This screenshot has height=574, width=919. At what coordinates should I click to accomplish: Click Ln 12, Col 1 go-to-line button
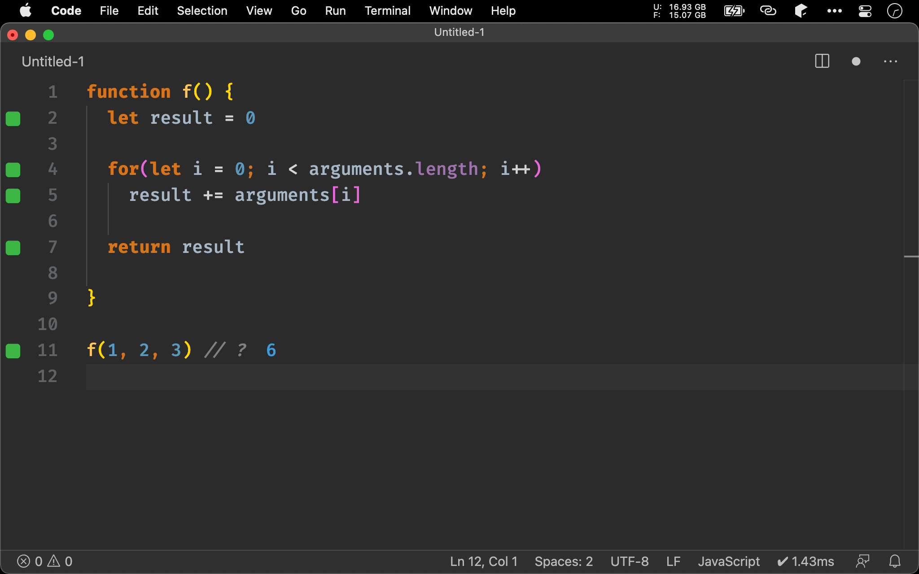pos(484,561)
